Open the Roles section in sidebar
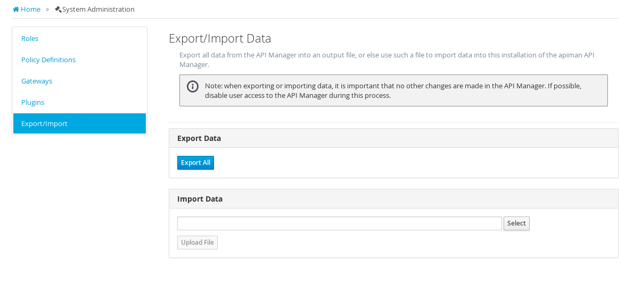 coord(30,39)
